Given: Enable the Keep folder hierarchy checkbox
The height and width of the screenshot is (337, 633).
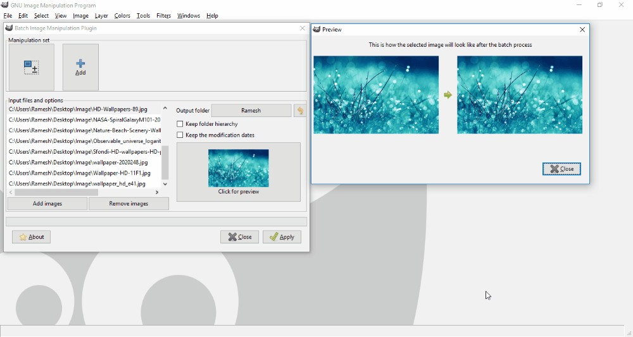Looking at the screenshot, I should (180, 124).
